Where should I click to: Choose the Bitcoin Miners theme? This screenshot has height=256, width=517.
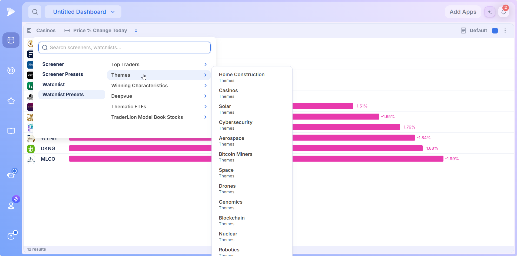(252, 157)
